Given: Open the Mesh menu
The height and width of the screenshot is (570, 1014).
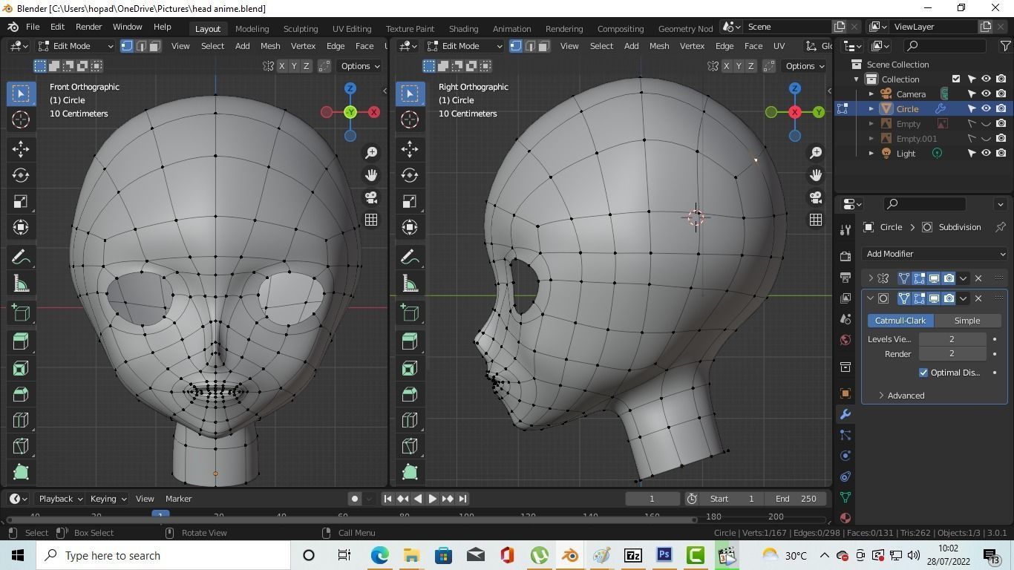Looking at the screenshot, I should [269, 46].
